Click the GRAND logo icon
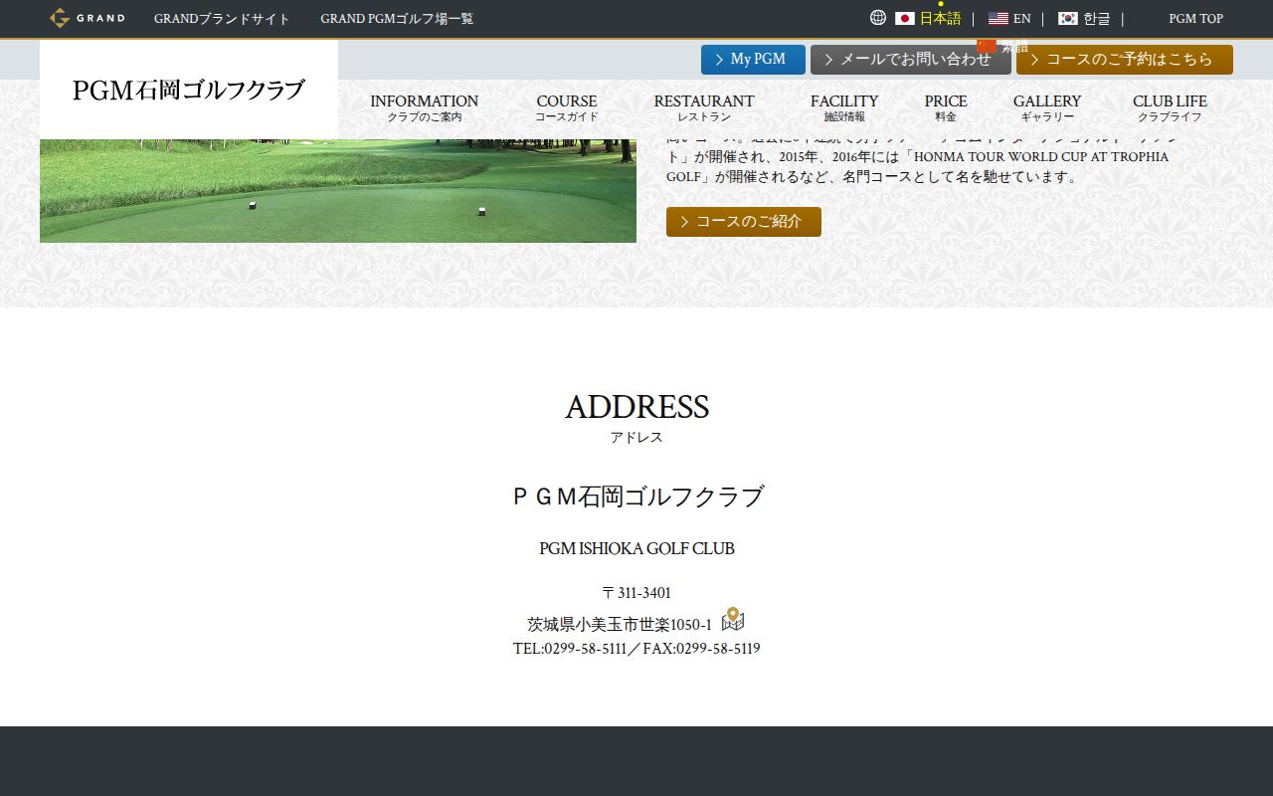The image size is (1273, 796). [x=88, y=18]
